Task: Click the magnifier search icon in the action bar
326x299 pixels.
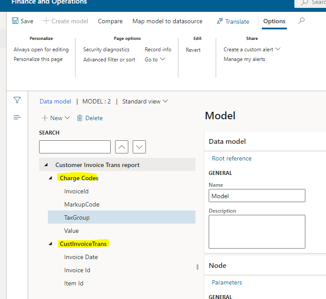Action: pyautogui.click(x=301, y=21)
